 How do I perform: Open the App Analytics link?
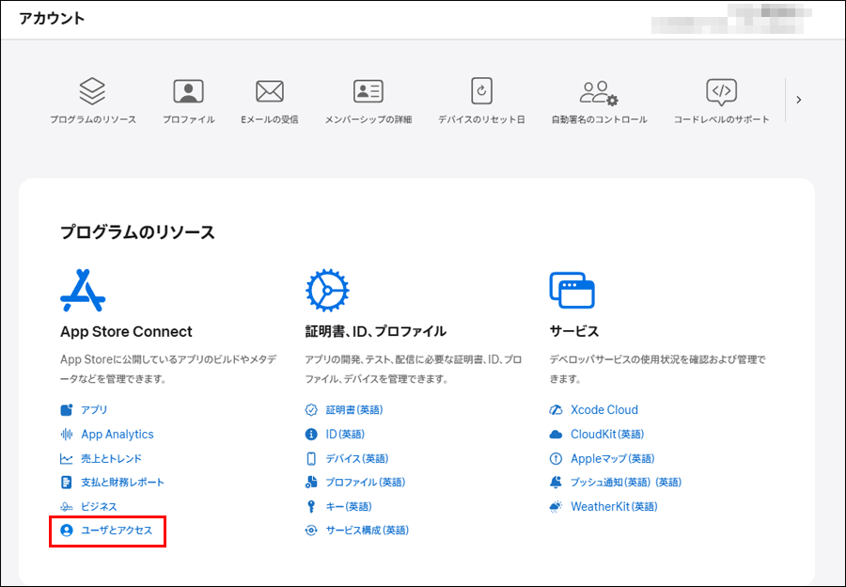(x=117, y=435)
